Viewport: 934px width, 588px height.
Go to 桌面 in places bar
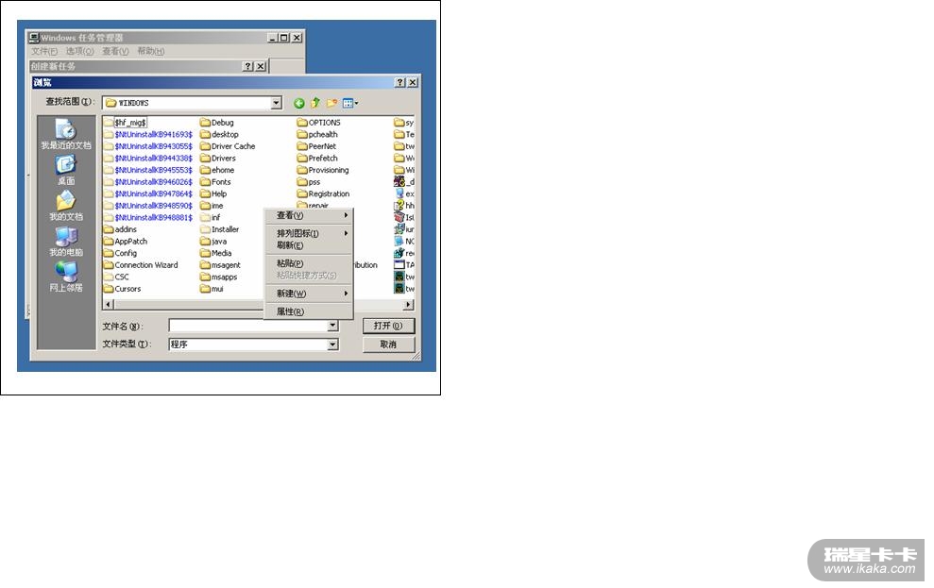(x=66, y=170)
